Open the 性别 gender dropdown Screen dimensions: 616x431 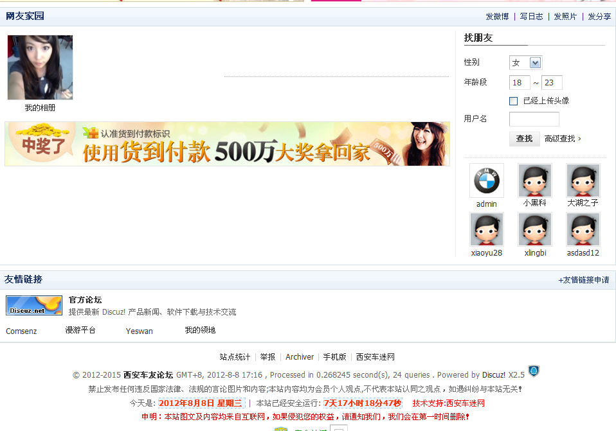[x=525, y=62]
